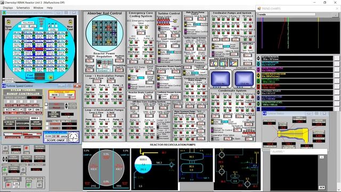Screen dimensions: 341x192
Task: Click ECC Emergency Injection Valve Open button
Action: 141,28
